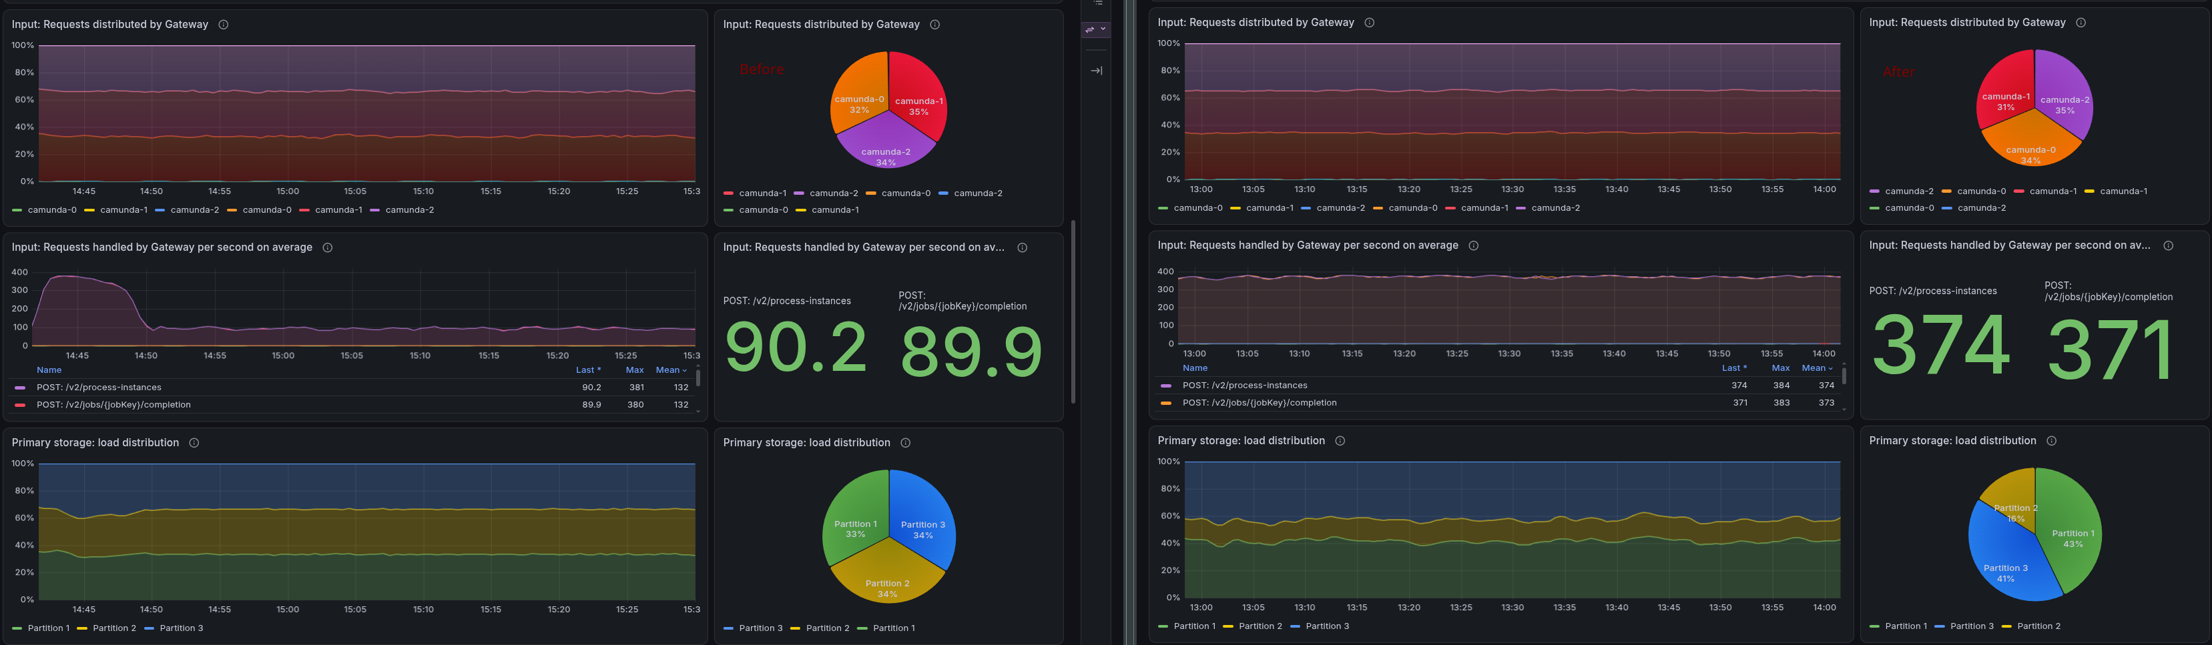The height and width of the screenshot is (645, 2212).
Task: Click info icon of left dashboard's Requests-per-second graph panel
Action: 327,248
